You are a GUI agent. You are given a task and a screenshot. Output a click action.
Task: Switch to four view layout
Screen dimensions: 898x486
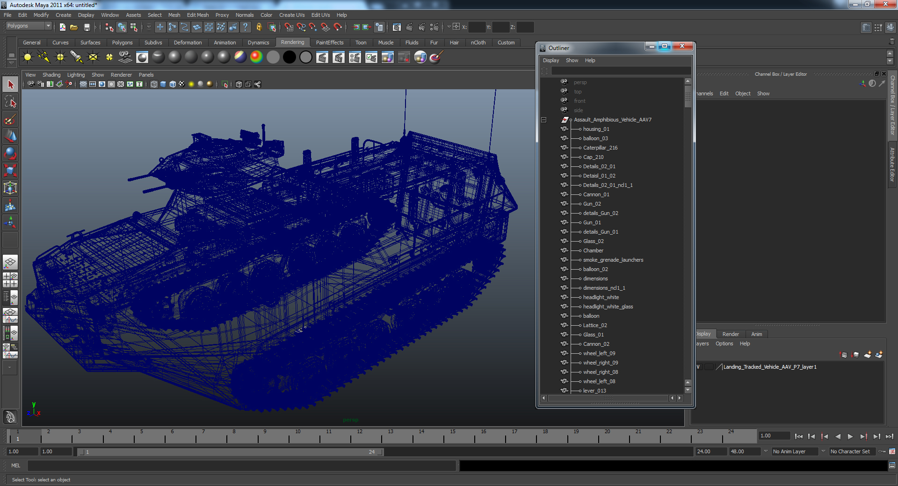coord(10,279)
